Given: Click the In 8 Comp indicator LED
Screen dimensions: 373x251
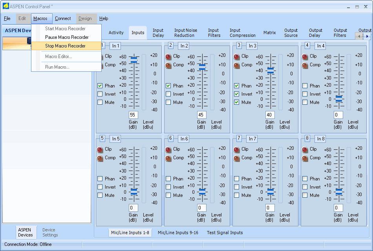Looking at the screenshot, I should point(305,158).
